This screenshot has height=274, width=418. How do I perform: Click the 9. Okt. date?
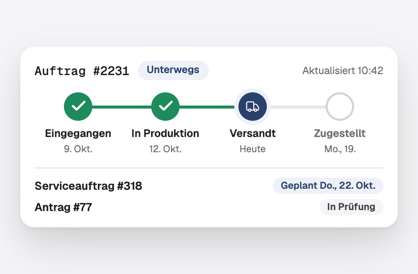tap(78, 149)
